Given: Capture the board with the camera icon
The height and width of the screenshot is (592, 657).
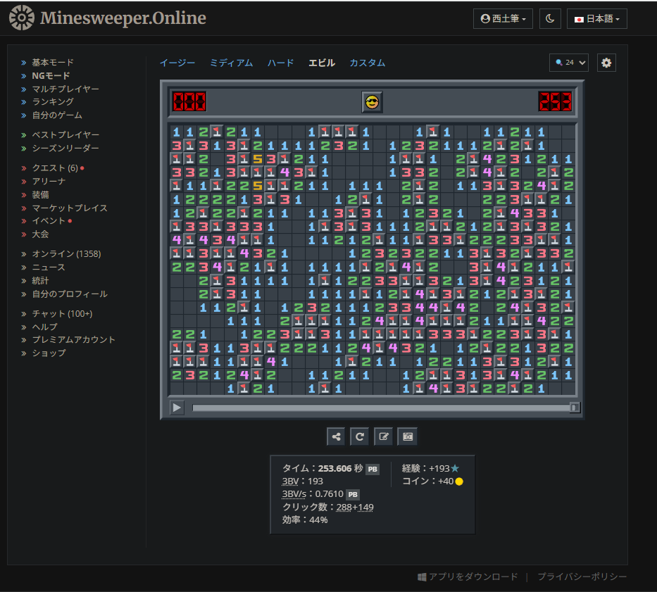Looking at the screenshot, I should pyautogui.click(x=407, y=436).
